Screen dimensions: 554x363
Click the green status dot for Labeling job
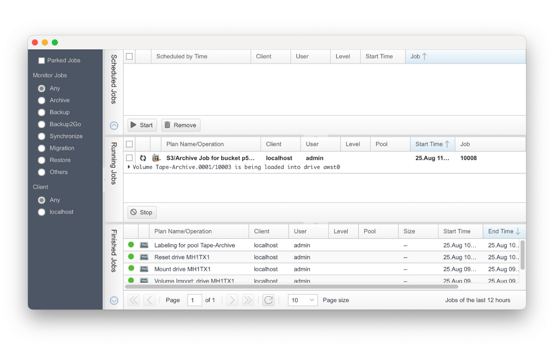pyautogui.click(x=131, y=245)
